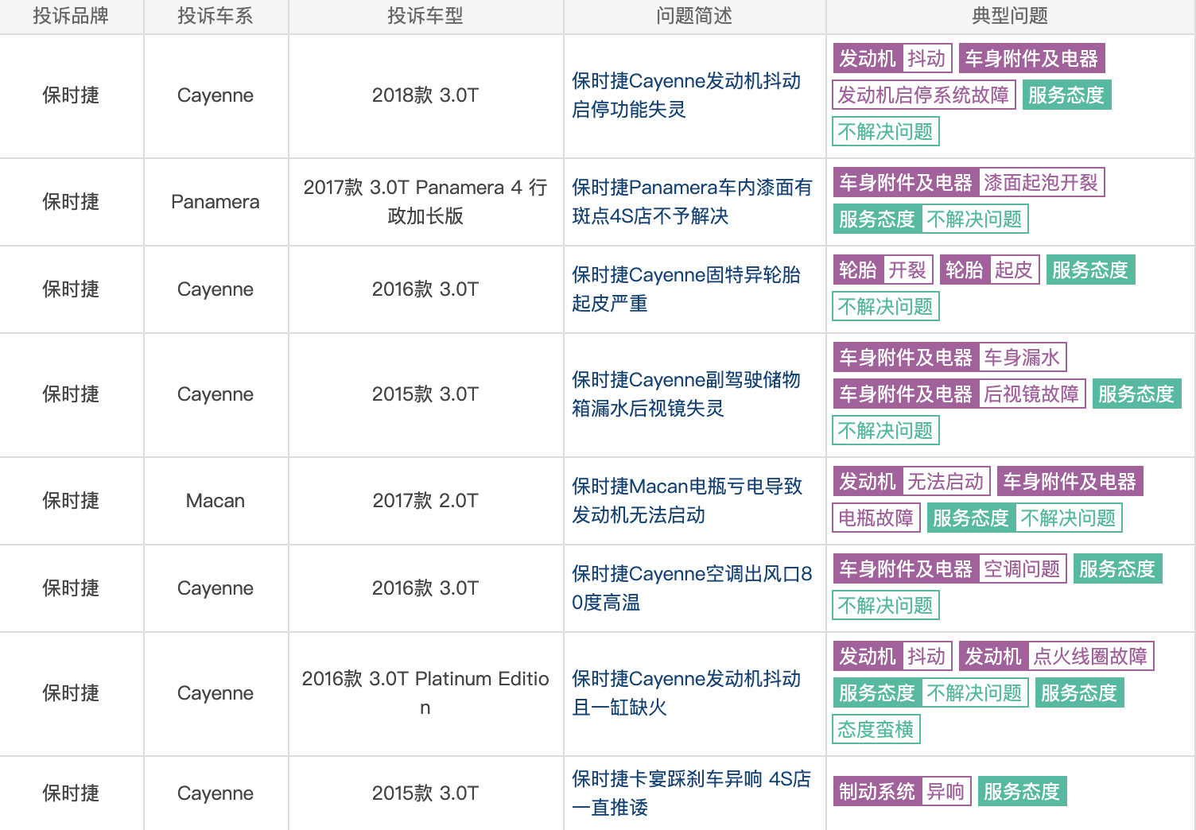Click "2015款 3.0T" cell in 储物箱漏水 row

(425, 394)
